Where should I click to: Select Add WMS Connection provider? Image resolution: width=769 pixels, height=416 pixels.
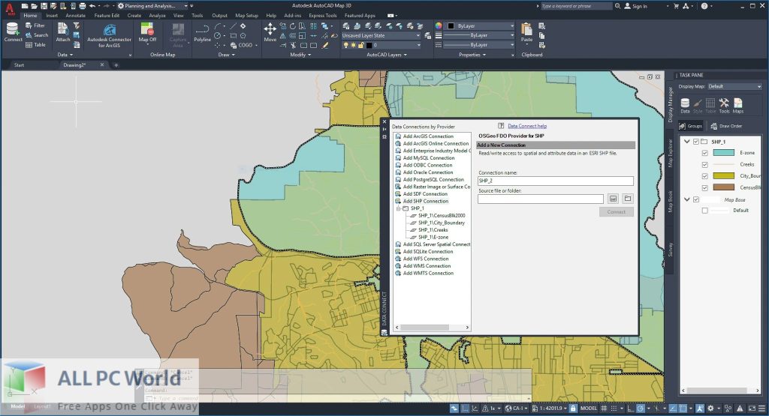[427, 266]
